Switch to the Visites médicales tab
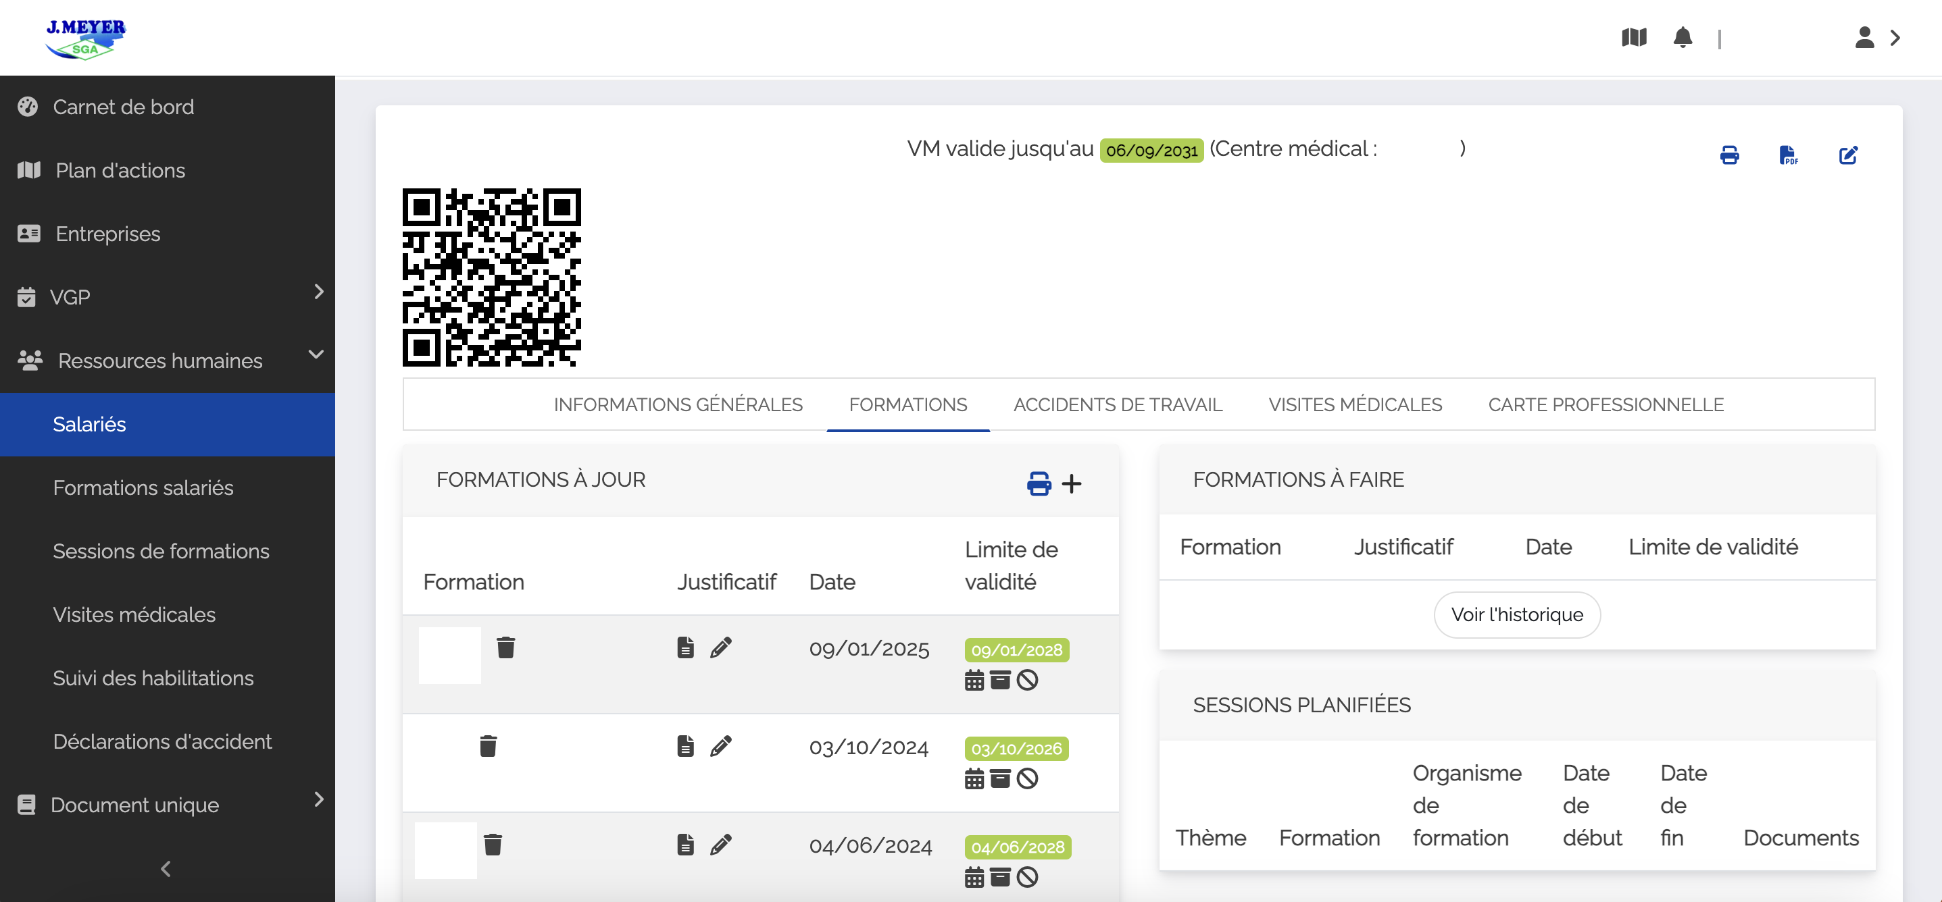 (1355, 404)
